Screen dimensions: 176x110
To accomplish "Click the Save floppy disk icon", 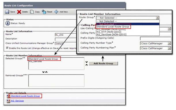I will pos(7,12).
